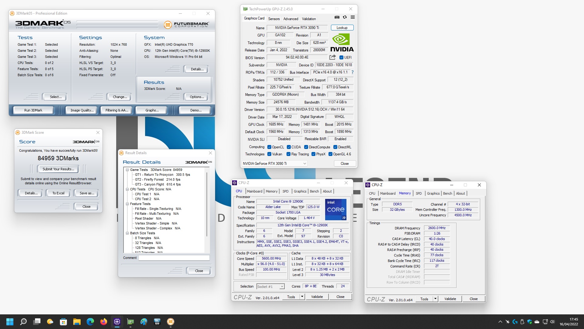Collapse the CPU Tests tree node
584x329 pixels.
coord(127,189)
